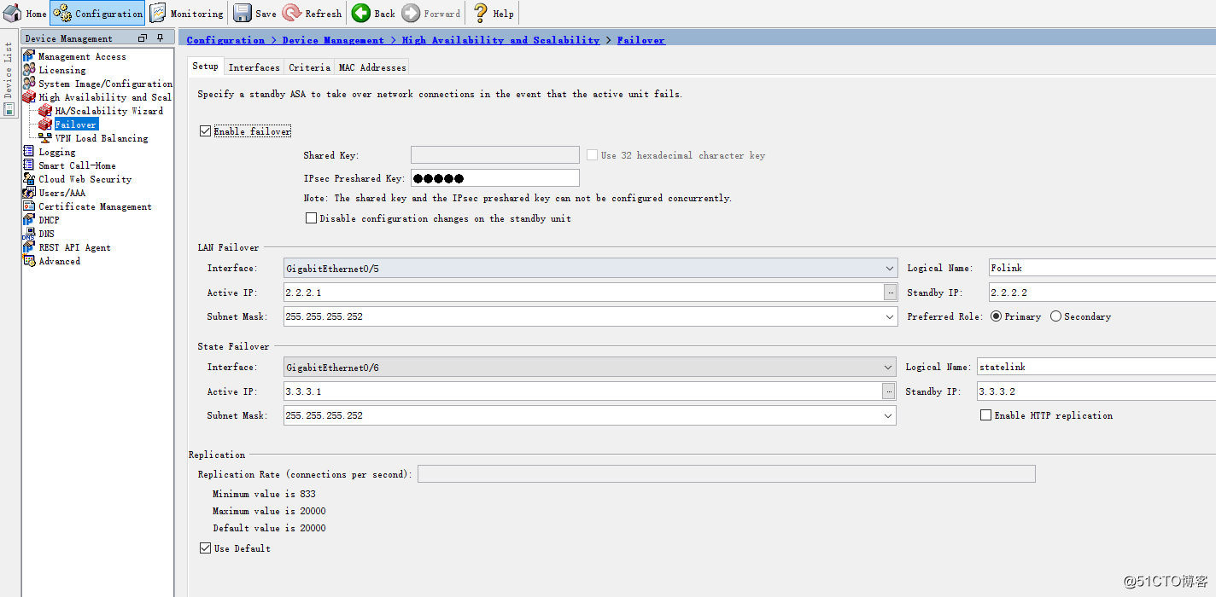Switch to the Criteria tab
The height and width of the screenshot is (597, 1216).
tap(309, 67)
